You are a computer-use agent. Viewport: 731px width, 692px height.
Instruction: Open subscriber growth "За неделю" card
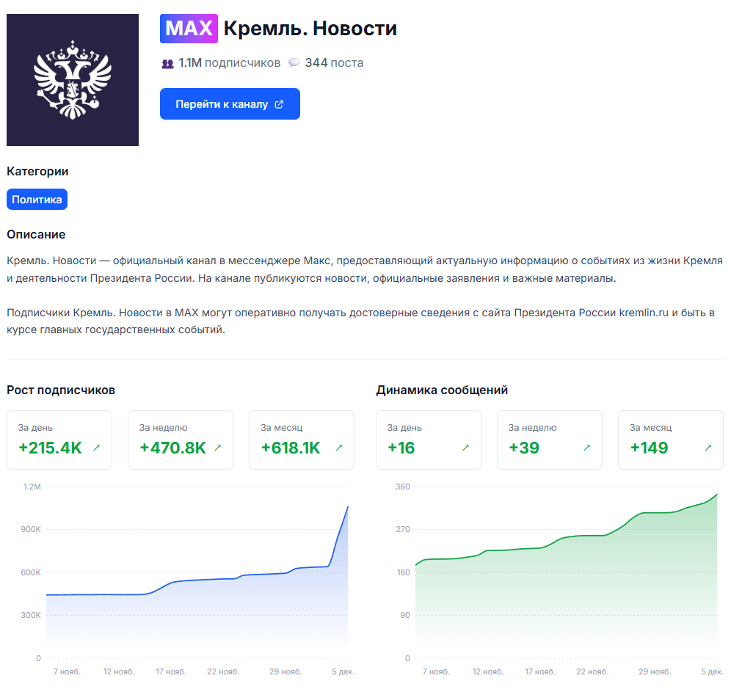point(180,440)
